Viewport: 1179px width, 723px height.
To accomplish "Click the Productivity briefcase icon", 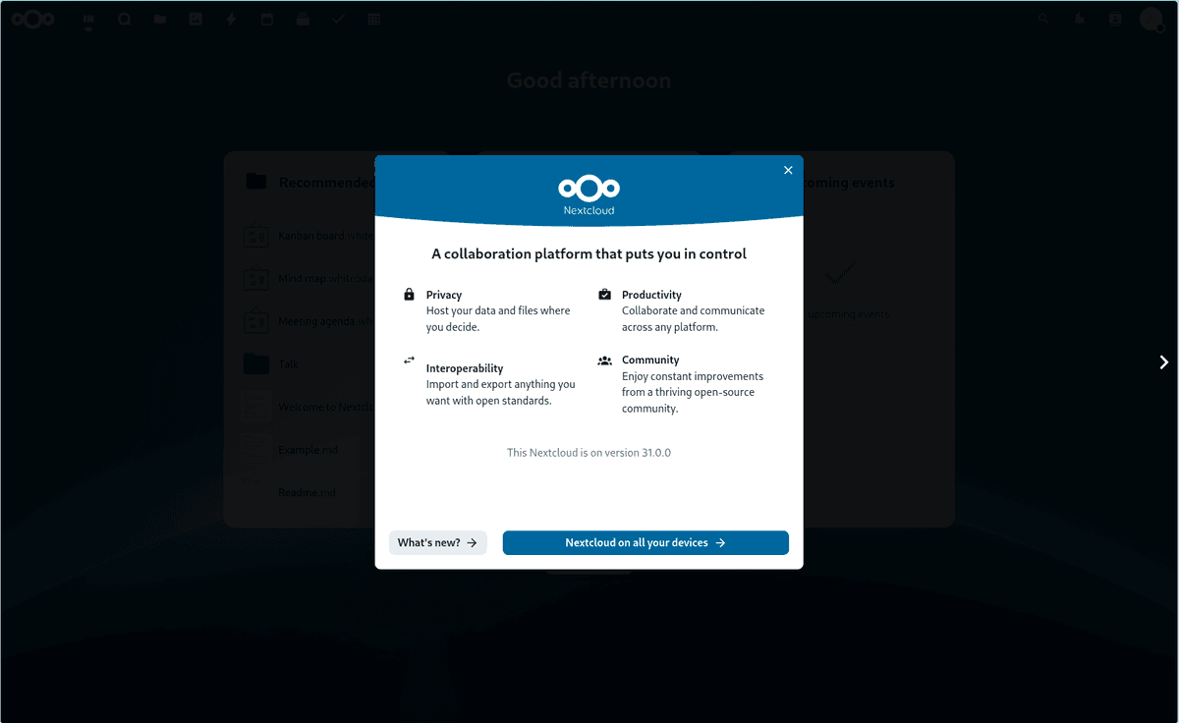I will 605,295.
